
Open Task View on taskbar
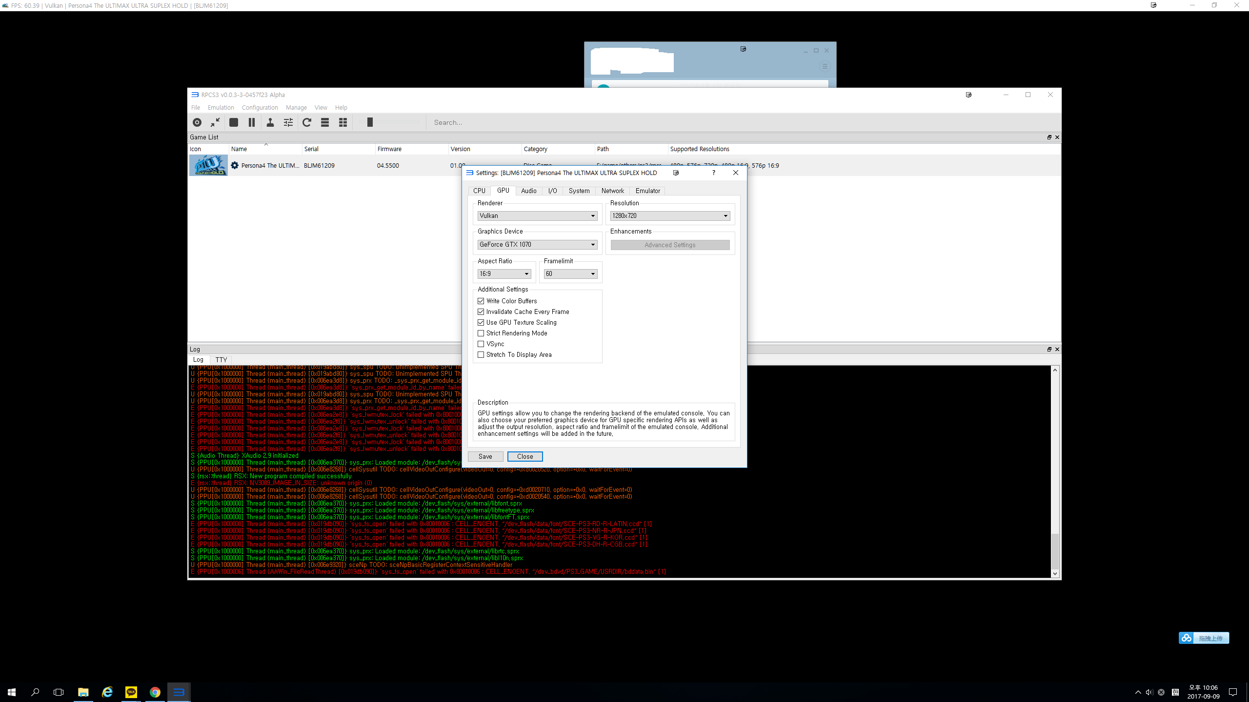pyautogui.click(x=59, y=692)
